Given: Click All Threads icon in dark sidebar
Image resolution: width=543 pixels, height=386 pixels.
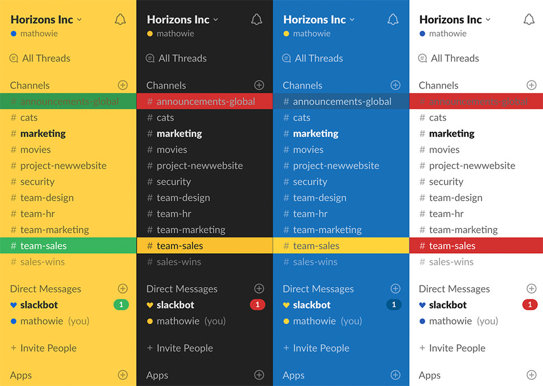Looking at the screenshot, I should (150, 58).
